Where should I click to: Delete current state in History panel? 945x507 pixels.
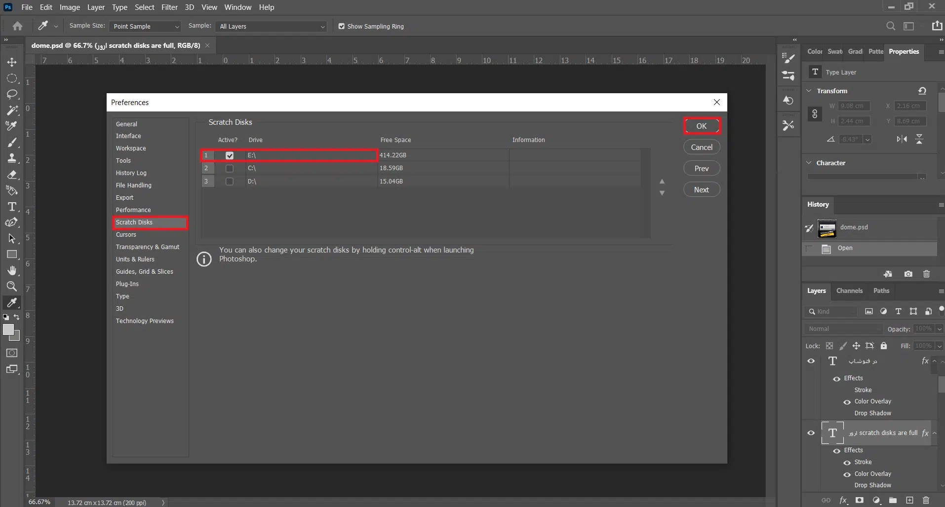point(926,274)
